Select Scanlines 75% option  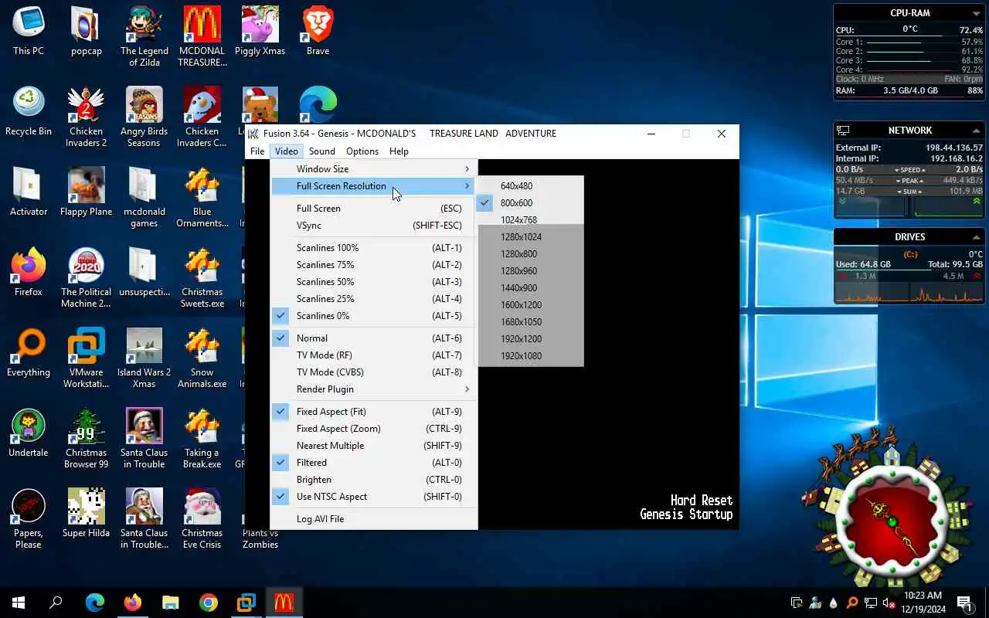tap(374, 265)
